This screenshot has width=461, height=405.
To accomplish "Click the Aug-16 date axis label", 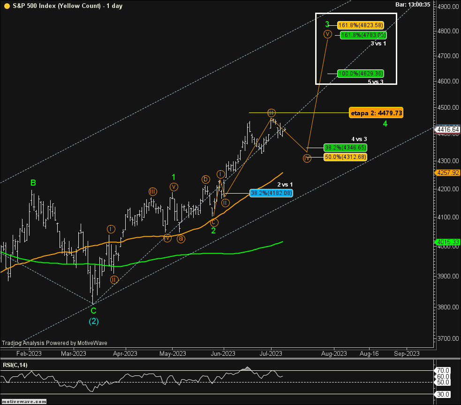I will (x=369, y=353).
